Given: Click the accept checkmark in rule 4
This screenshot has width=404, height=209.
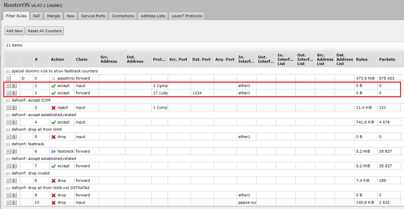Looking at the screenshot, I should (x=54, y=122).
